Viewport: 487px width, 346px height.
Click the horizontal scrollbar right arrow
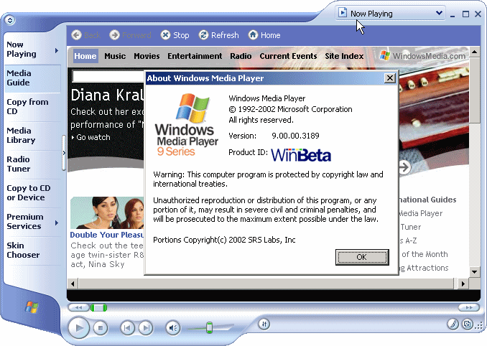[463, 284]
